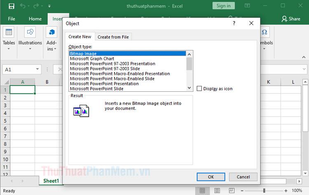This screenshot has height=195, width=309.
Task: Select Microsoft Graph Chart object type
Action: tap(92, 59)
